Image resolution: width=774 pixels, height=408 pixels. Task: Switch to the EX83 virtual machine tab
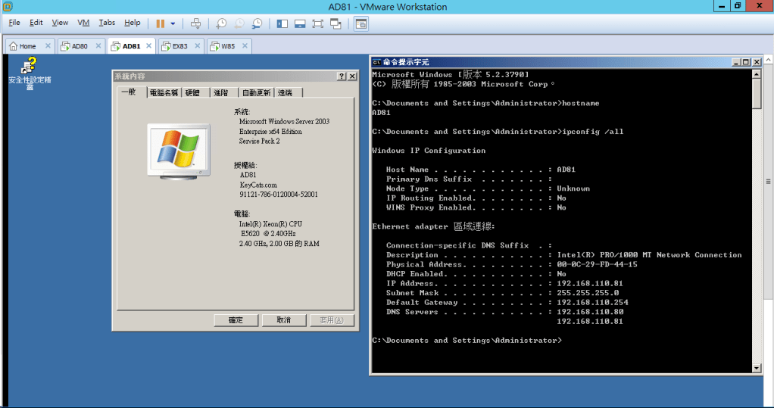pos(179,46)
